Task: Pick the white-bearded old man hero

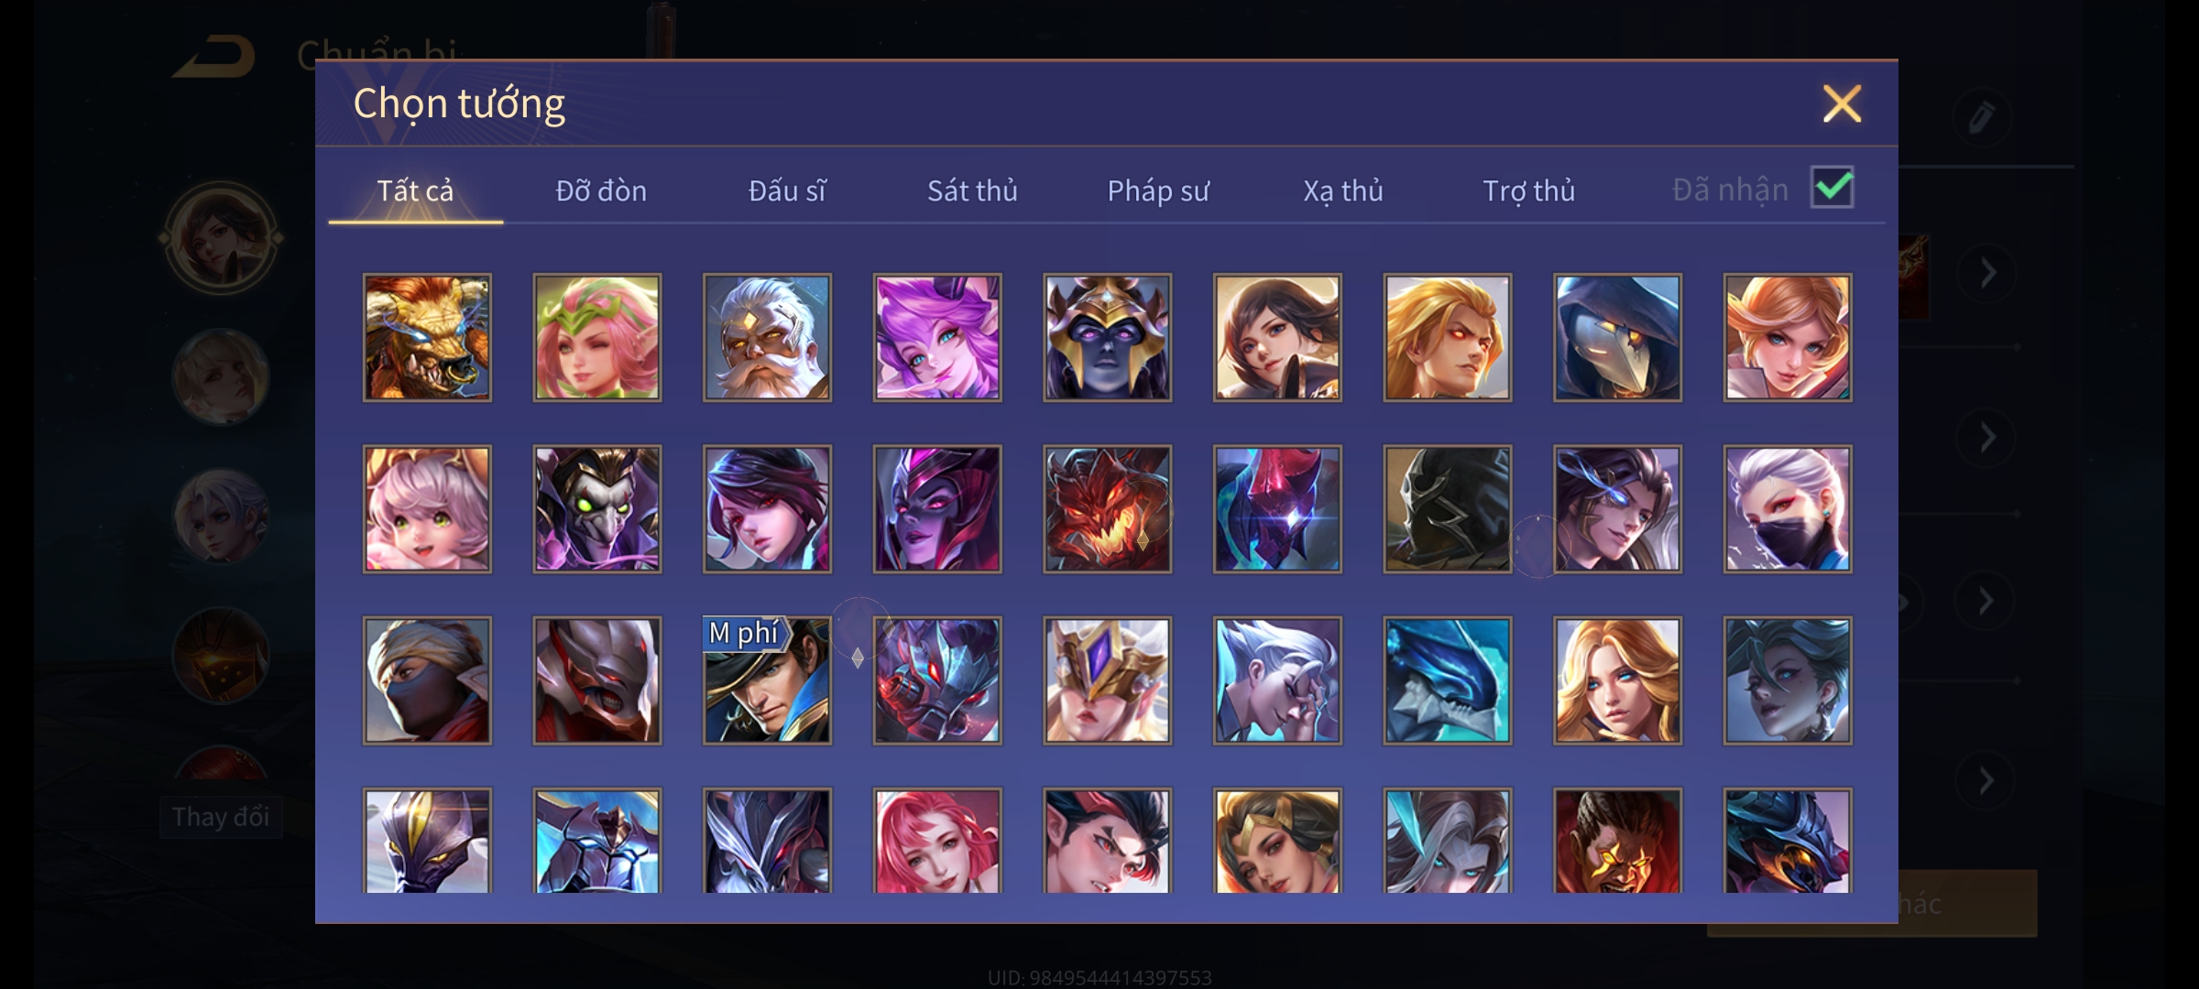Action: [x=767, y=337]
